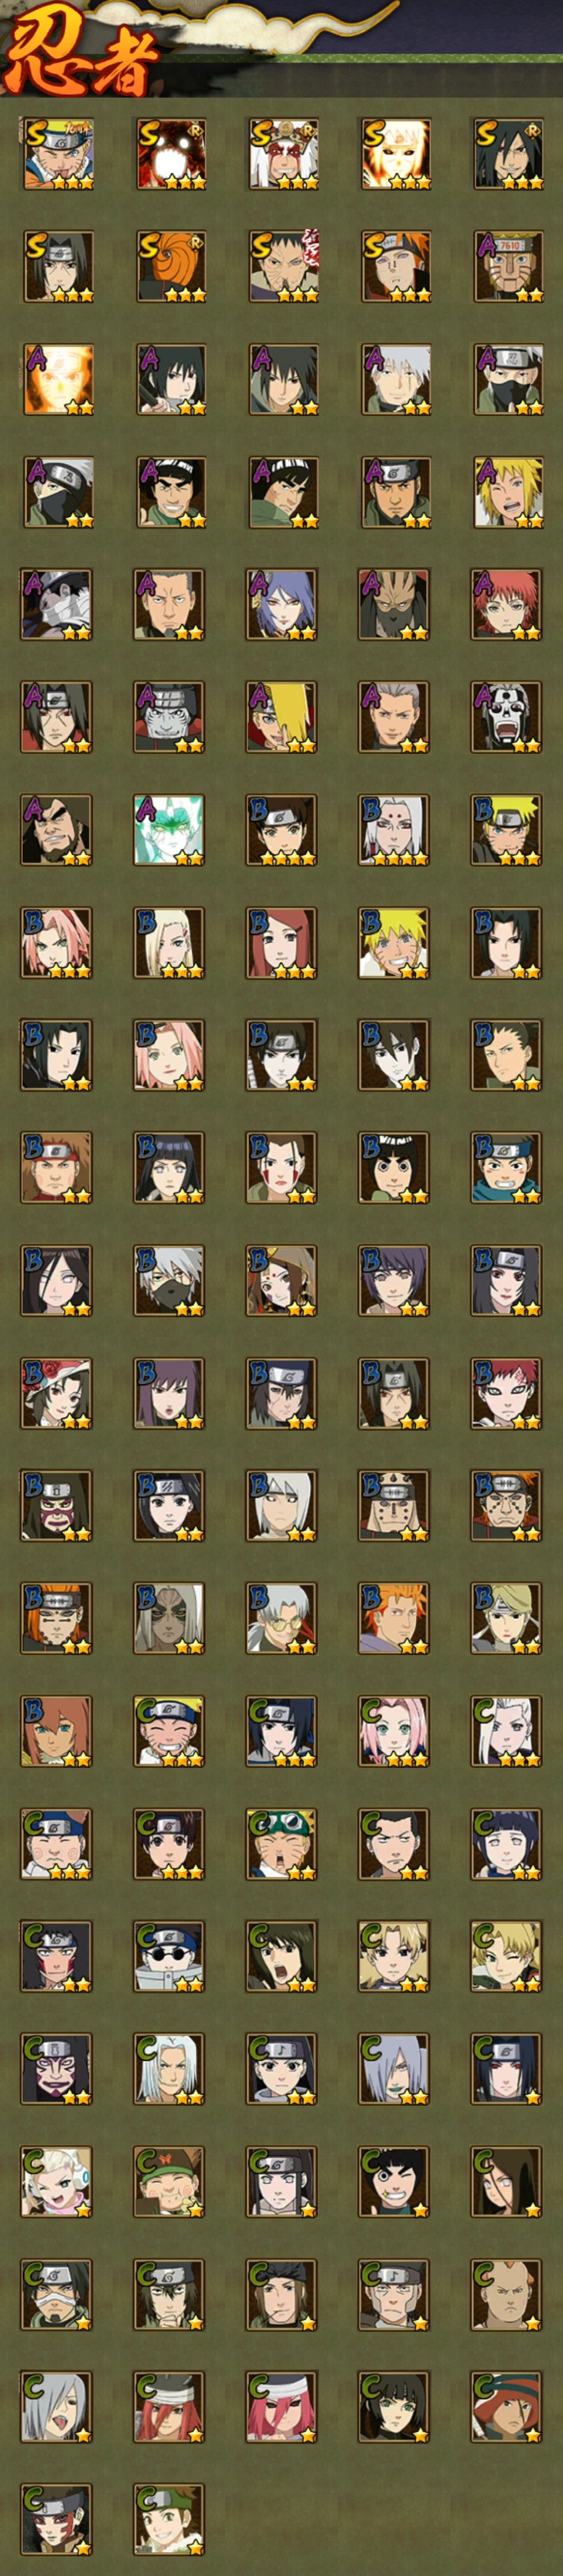Select the A-rank purple-haired woman with flower

pyautogui.click(x=283, y=604)
